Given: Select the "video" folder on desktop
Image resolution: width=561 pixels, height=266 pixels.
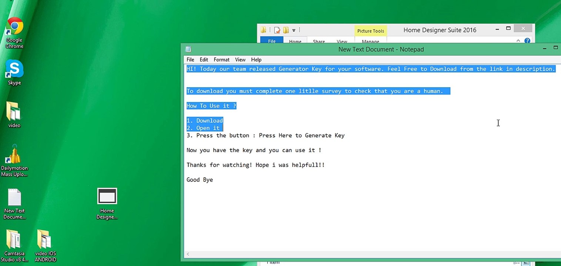Looking at the screenshot, I should [x=14, y=115].
